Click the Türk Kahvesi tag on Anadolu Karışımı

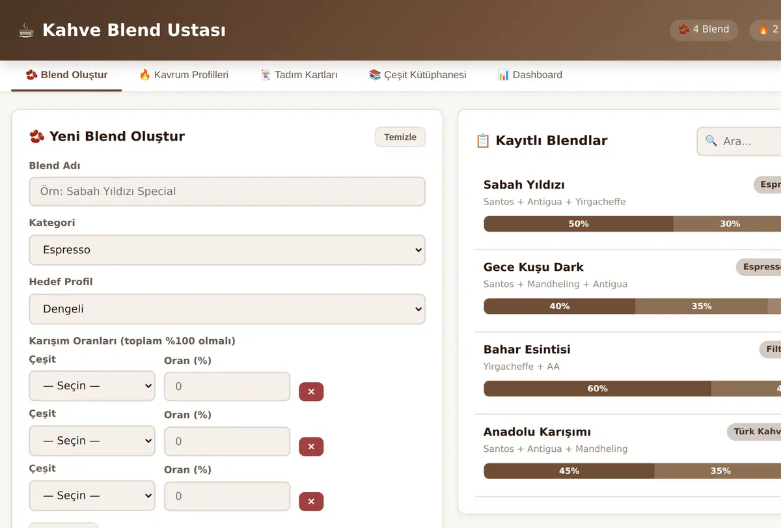tap(754, 432)
